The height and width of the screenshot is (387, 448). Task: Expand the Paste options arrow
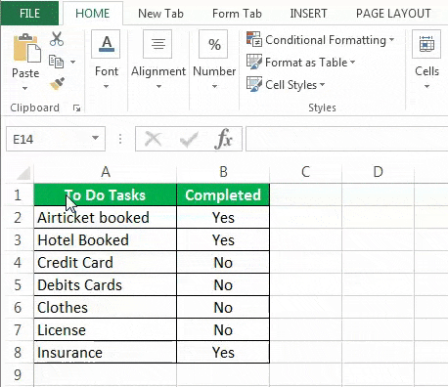click(24, 88)
